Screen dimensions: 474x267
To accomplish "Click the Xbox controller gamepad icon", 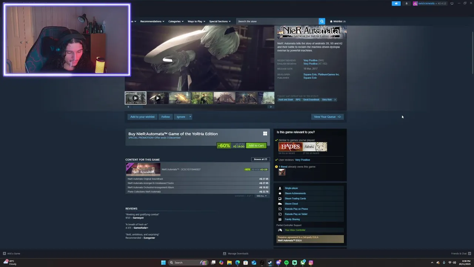I will 280,230.
